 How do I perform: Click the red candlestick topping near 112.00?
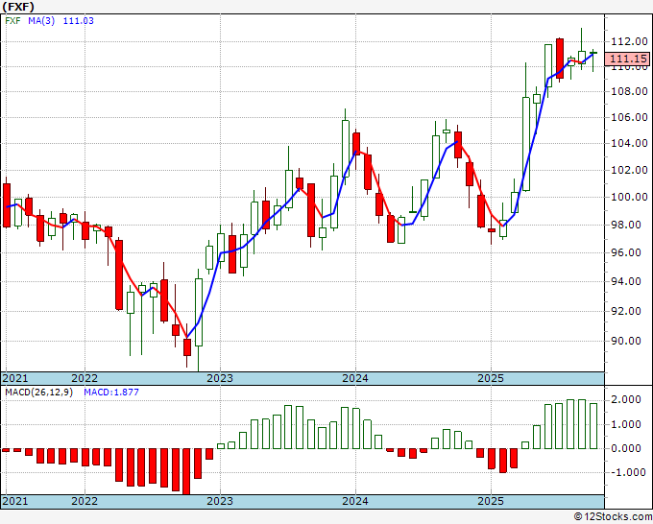click(x=560, y=59)
